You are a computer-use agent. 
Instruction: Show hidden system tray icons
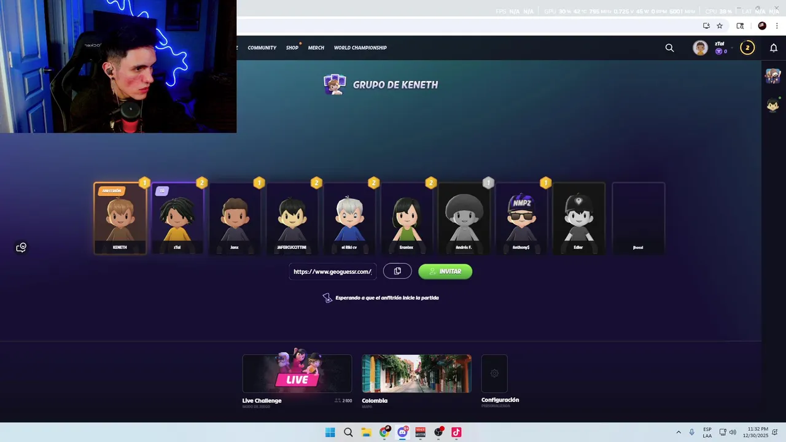pos(679,432)
